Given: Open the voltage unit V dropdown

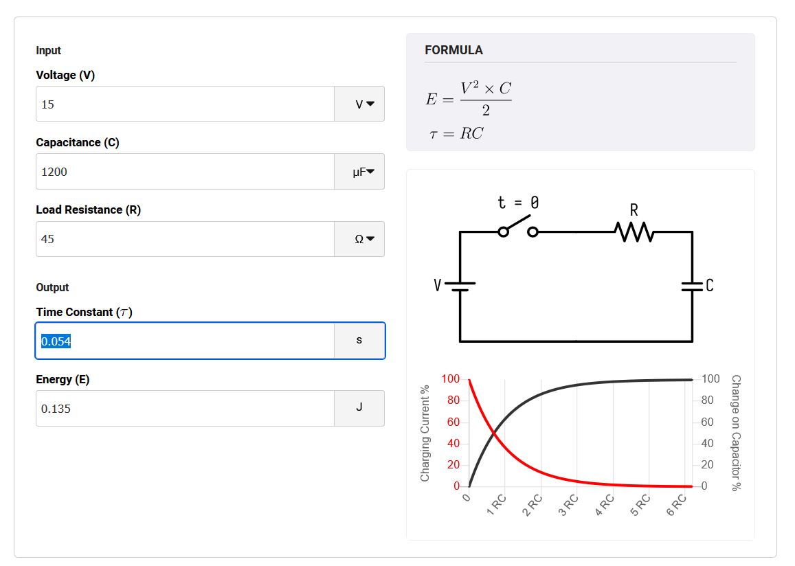Looking at the screenshot, I should [359, 104].
